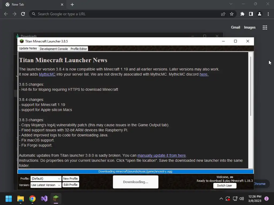Reload the Chrome page
The width and height of the screenshot is (274, 205).
(x=23, y=14)
